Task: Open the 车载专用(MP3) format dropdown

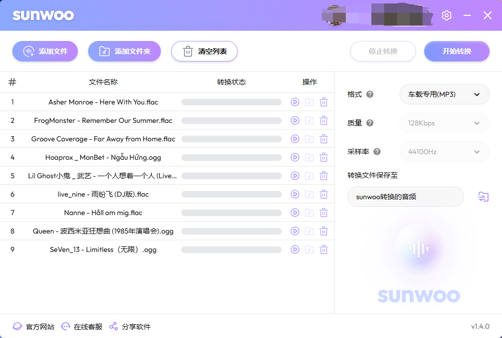Action: (444, 94)
